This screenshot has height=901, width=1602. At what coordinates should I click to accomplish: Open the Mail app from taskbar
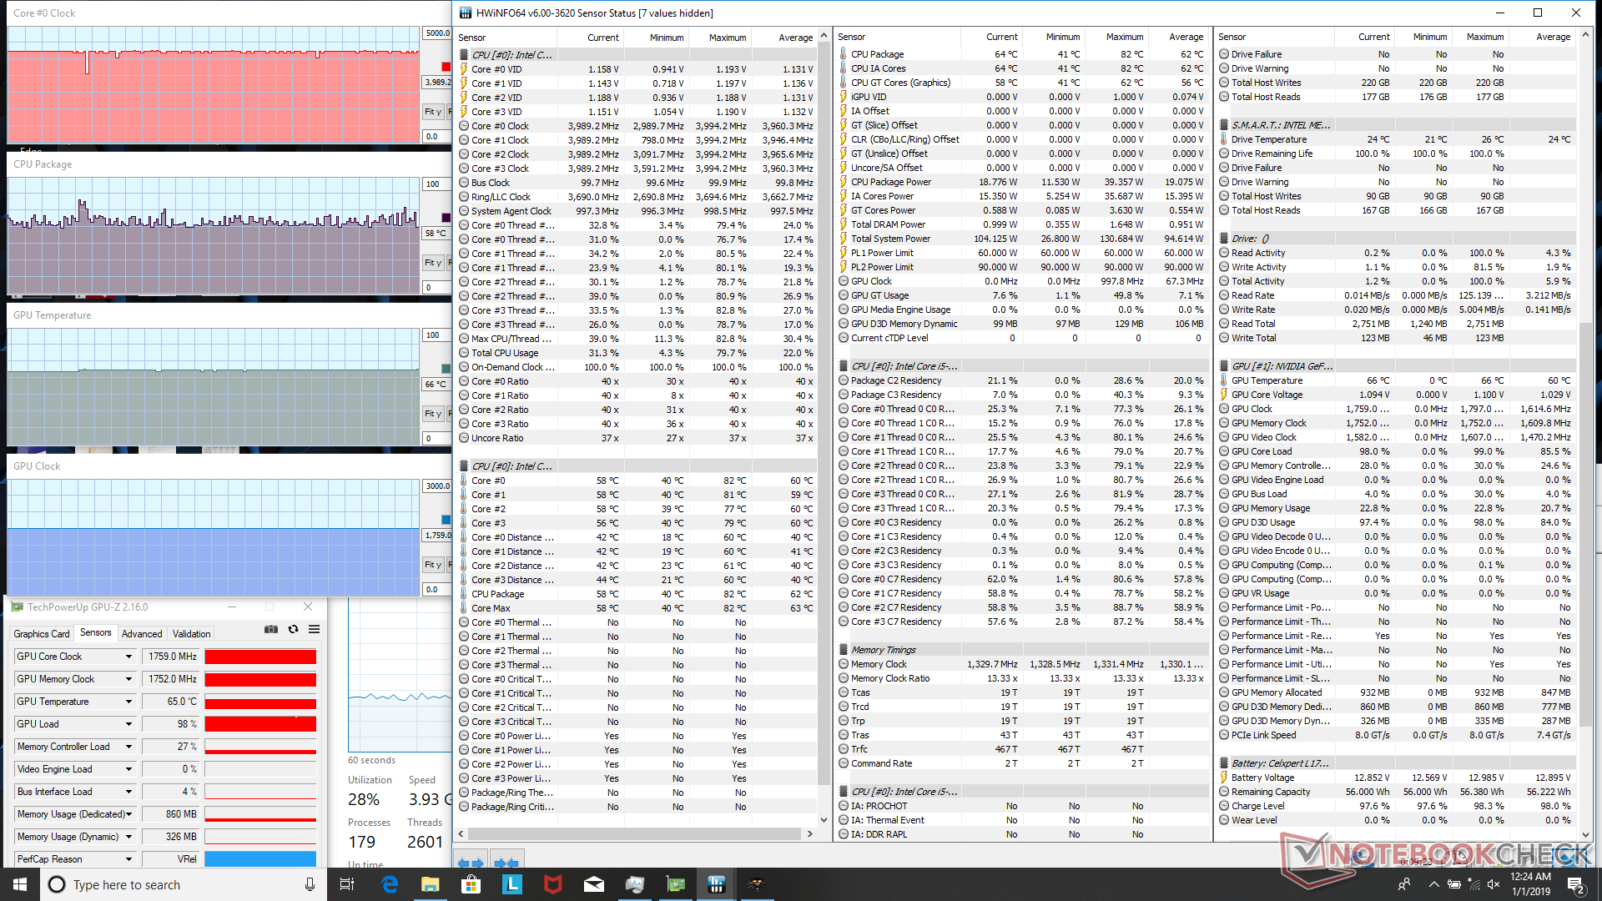click(x=594, y=884)
